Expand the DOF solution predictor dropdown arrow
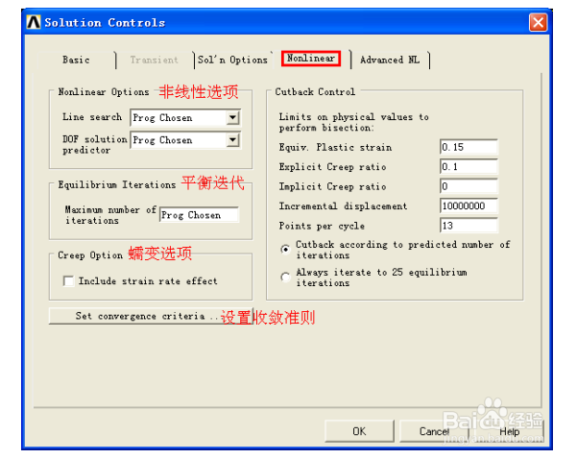The height and width of the screenshot is (459, 577). click(232, 140)
